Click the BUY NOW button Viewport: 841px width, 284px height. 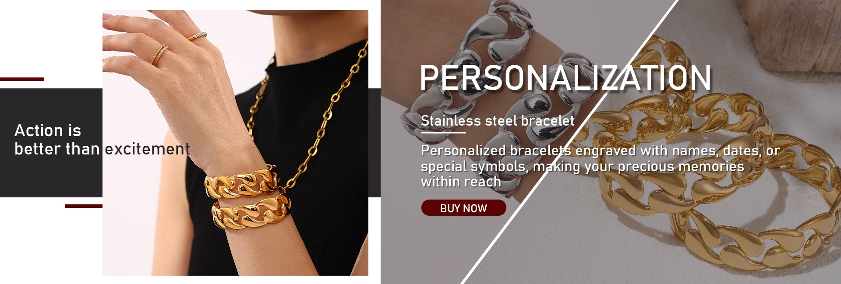click(x=463, y=208)
